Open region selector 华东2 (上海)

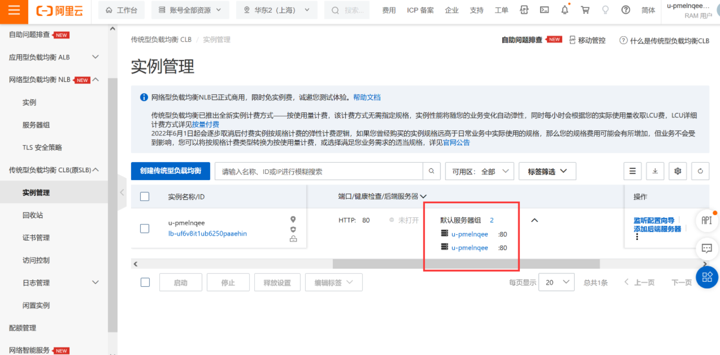tap(276, 10)
